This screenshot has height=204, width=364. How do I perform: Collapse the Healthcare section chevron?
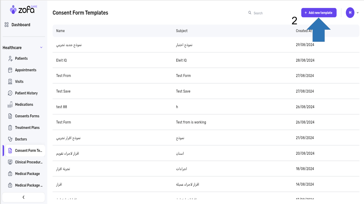[x=41, y=48]
